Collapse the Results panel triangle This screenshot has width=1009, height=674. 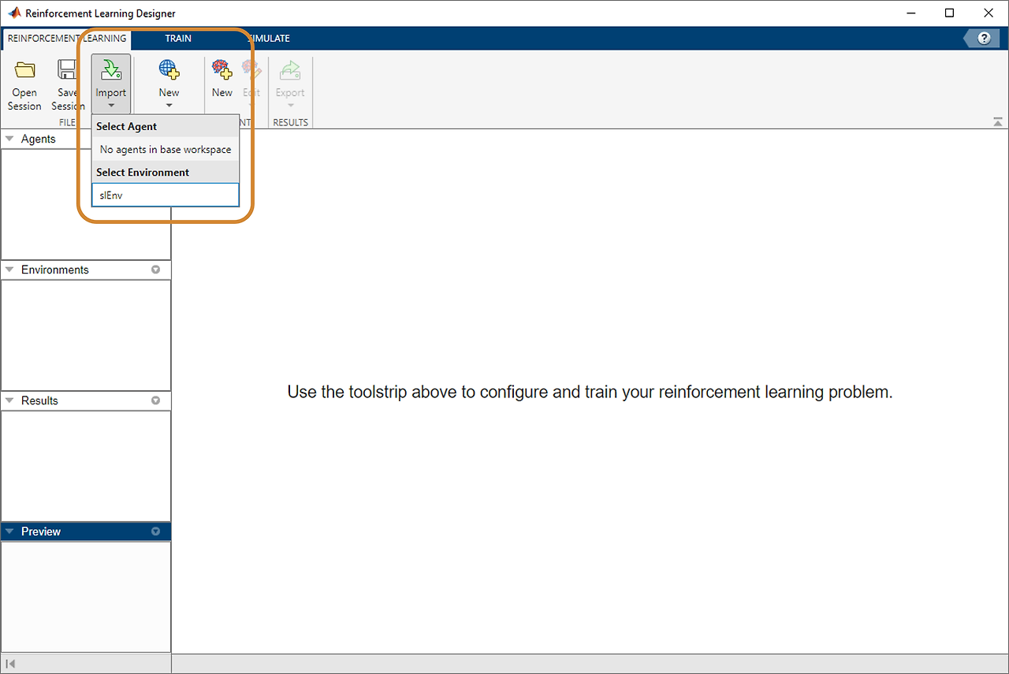coord(9,400)
